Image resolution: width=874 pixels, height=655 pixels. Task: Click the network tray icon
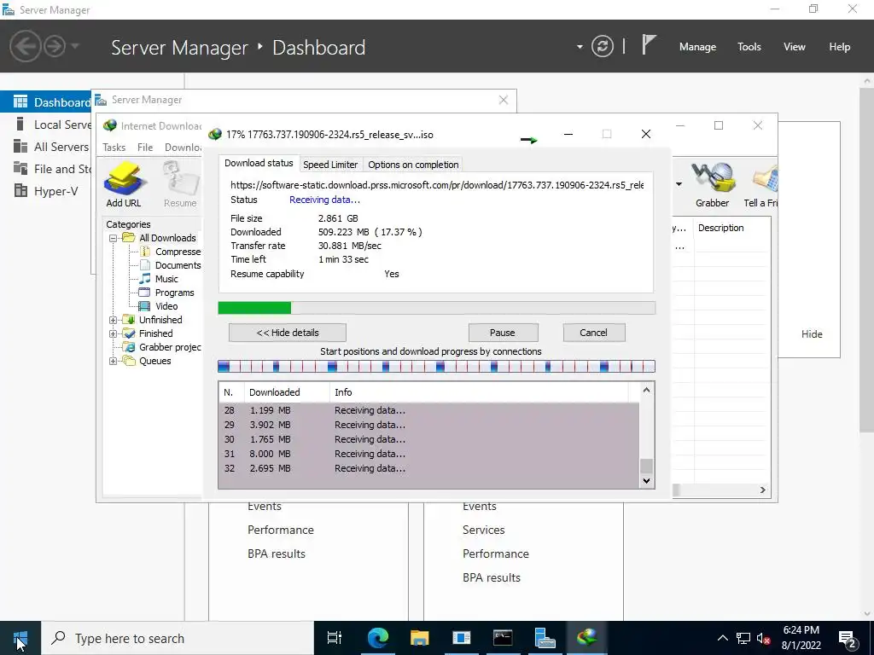pyautogui.click(x=743, y=638)
